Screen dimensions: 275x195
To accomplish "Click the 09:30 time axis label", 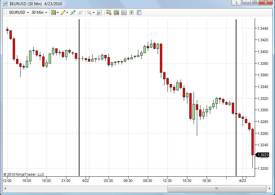I will tap(148, 181).
